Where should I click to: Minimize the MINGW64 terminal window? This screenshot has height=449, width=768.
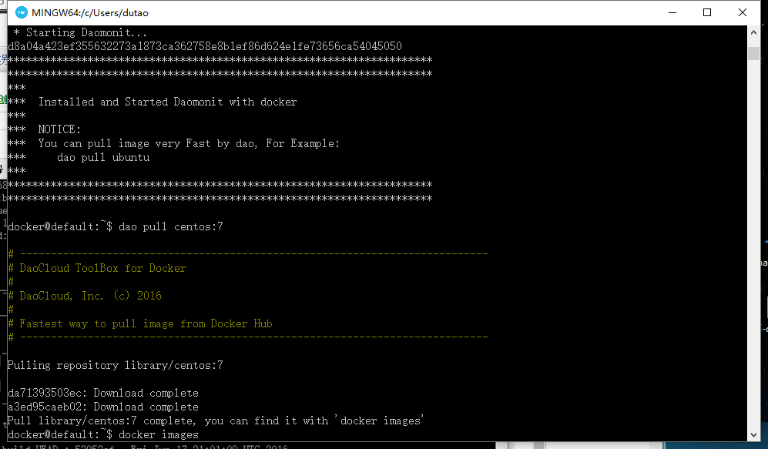pyautogui.click(x=670, y=12)
